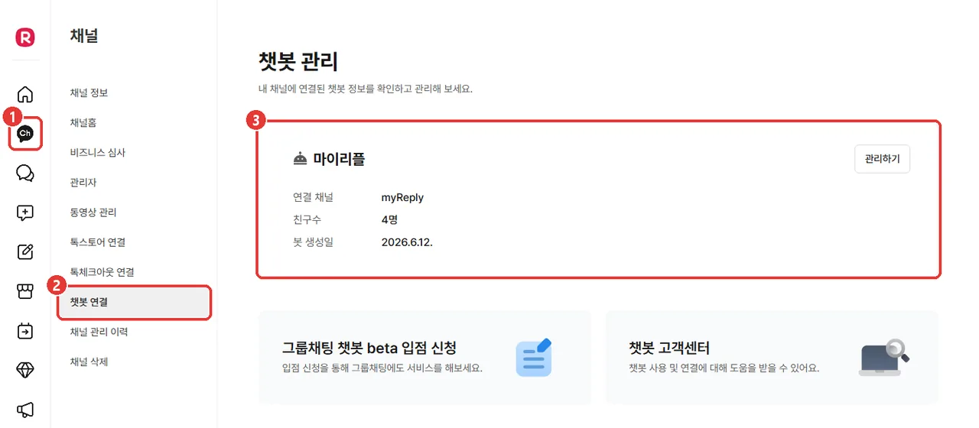This screenshot has height=428, width=979.
Task: Click the red R logo icon
Action: [x=25, y=37]
